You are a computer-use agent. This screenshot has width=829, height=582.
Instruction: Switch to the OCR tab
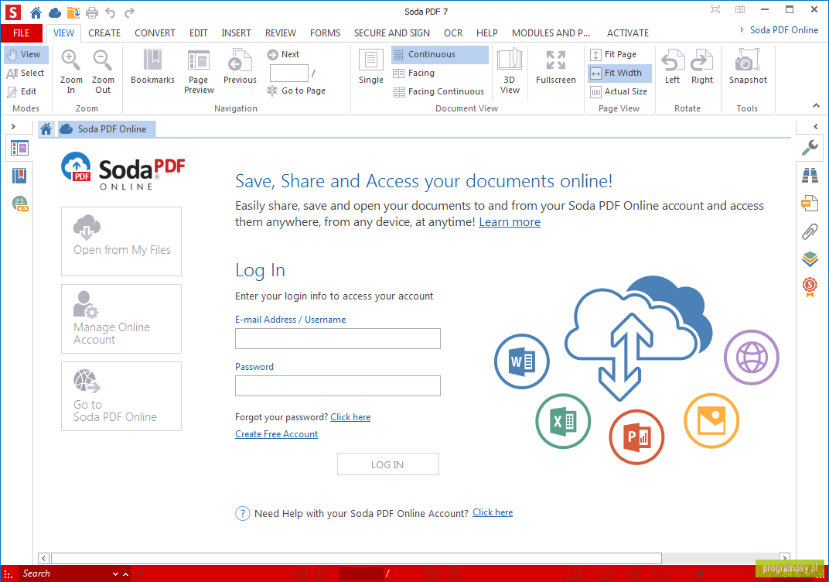pyautogui.click(x=453, y=33)
